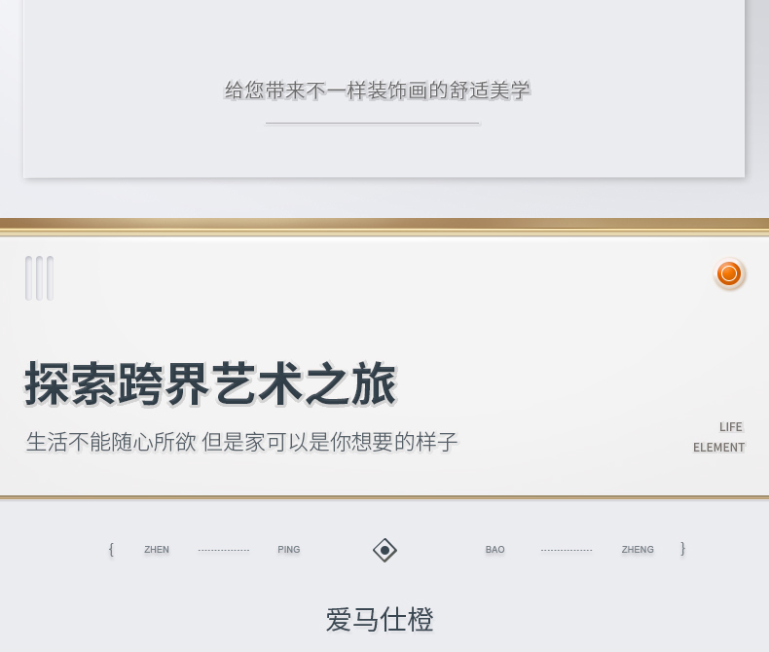Click the BAO label
The image size is (769, 652).
click(494, 550)
